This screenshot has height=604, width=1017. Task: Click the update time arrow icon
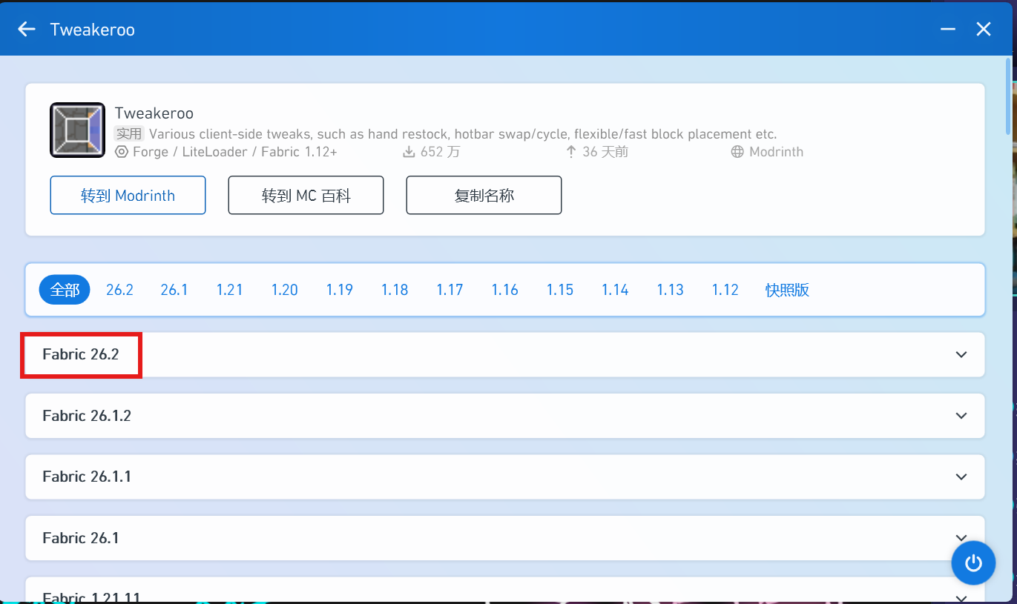click(571, 152)
